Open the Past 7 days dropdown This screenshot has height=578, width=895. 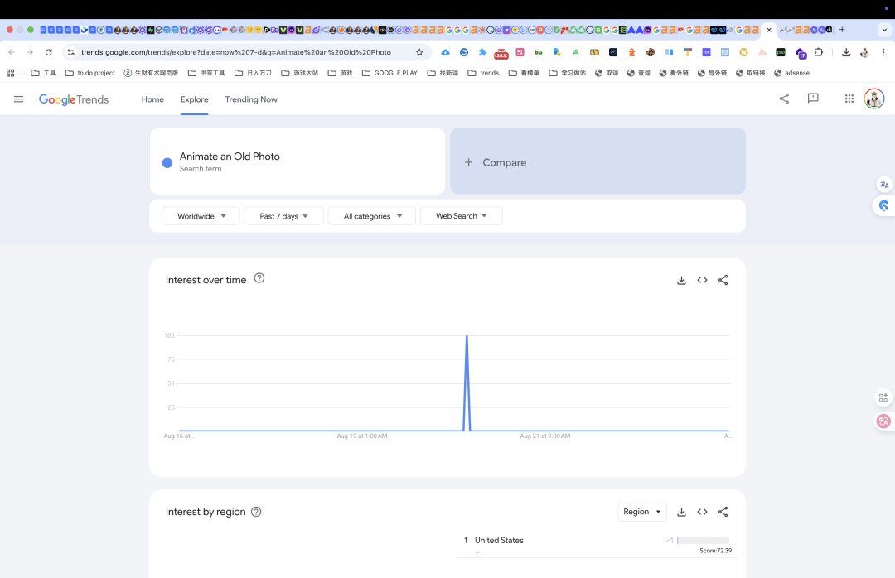(x=283, y=215)
